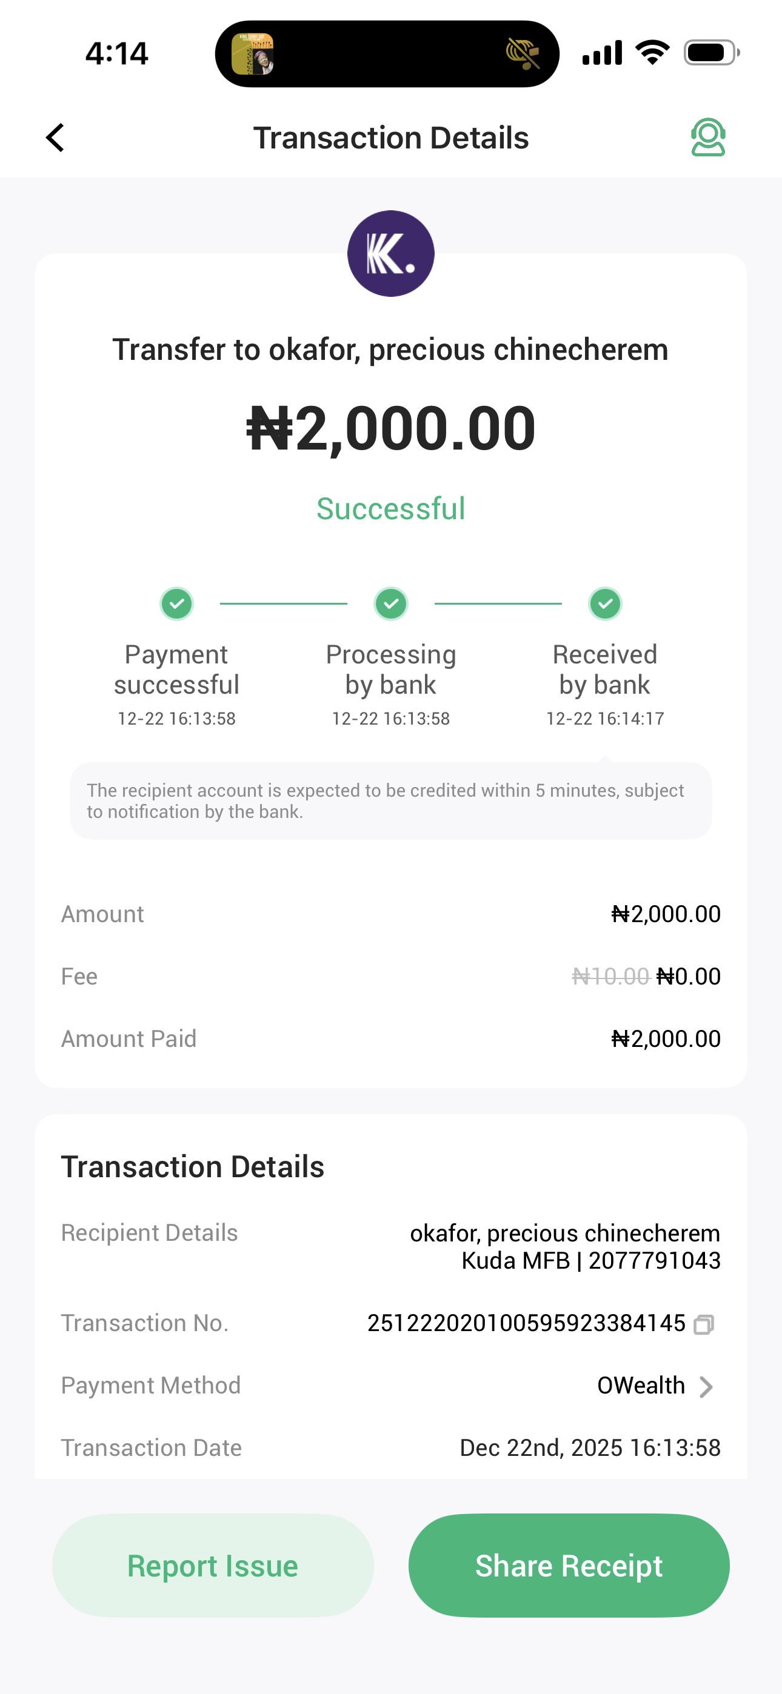The width and height of the screenshot is (782, 1694).
Task: Expand the OWealth payment method chevron
Action: [706, 1387]
